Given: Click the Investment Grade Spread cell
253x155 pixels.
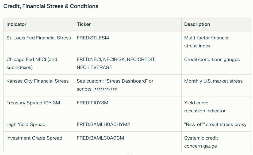Looking at the screenshot, I should point(34,138).
